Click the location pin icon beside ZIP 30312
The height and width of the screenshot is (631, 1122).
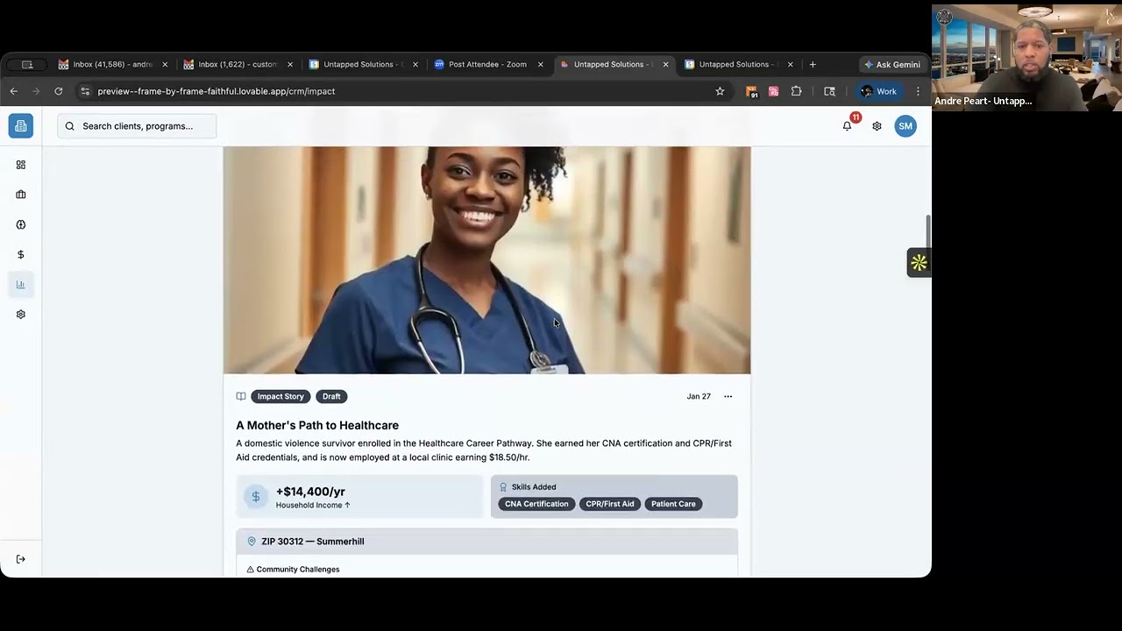coord(252,542)
